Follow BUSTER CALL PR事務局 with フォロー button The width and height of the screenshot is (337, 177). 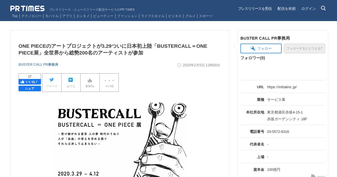[x=261, y=48]
